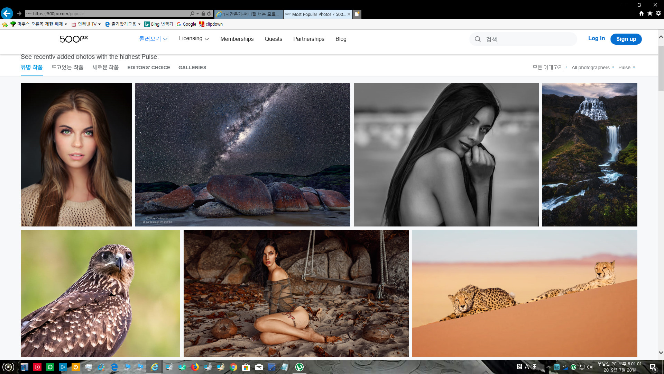Click the address bar lock icon
This screenshot has width=664, height=374.
coord(203,14)
